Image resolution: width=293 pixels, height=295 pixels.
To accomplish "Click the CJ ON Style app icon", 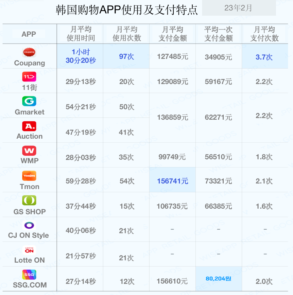I will (x=29, y=225).
